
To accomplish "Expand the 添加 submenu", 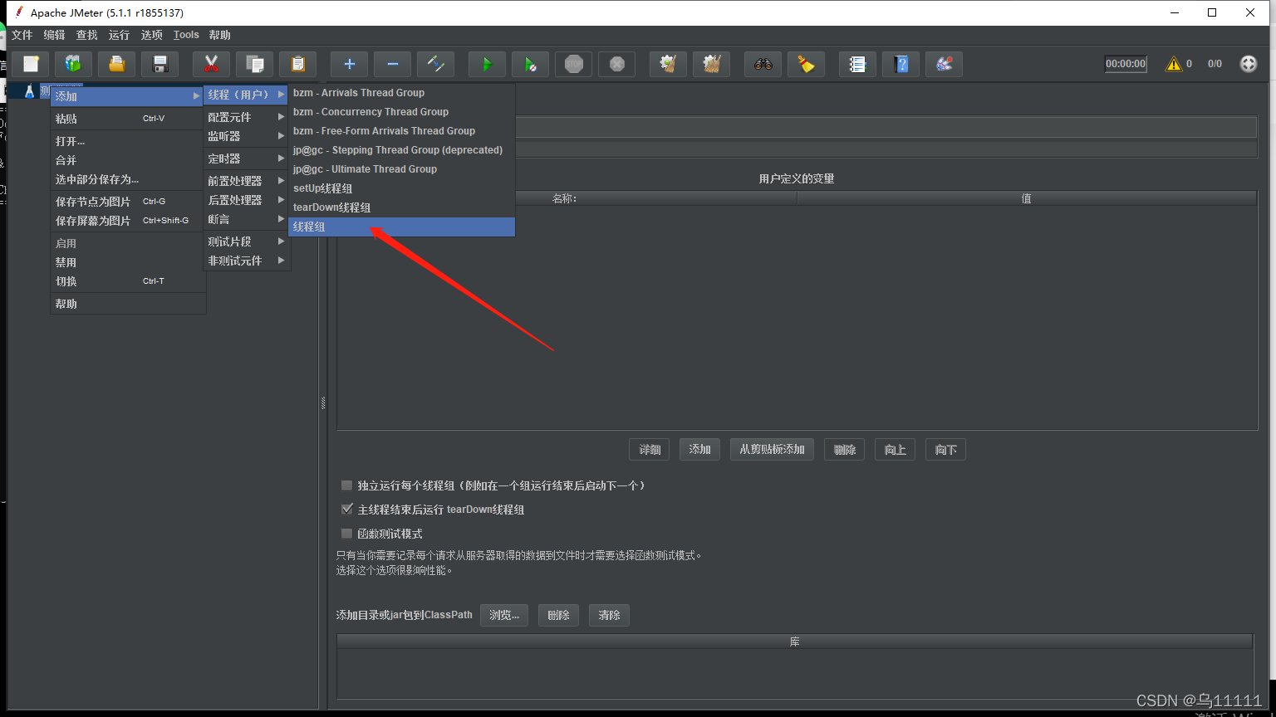I will pyautogui.click(x=127, y=96).
